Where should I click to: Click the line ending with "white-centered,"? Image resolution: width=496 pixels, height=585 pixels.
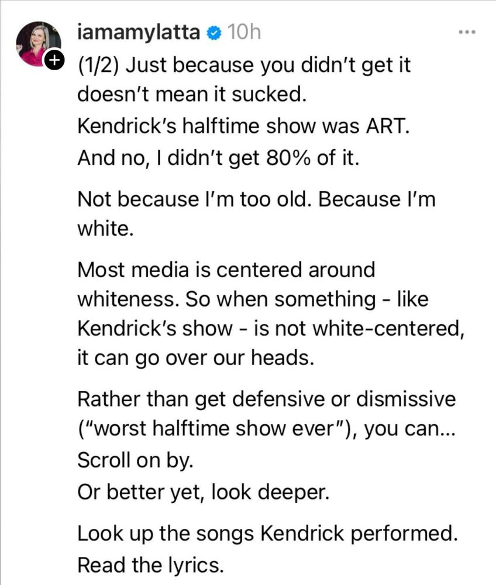271,329
